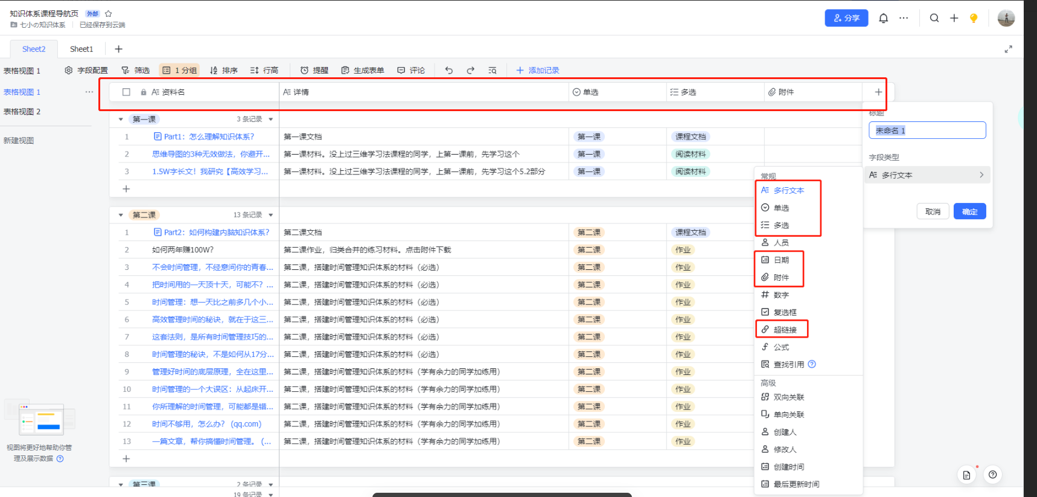
Task: Click the undo arrow
Action: pos(448,70)
